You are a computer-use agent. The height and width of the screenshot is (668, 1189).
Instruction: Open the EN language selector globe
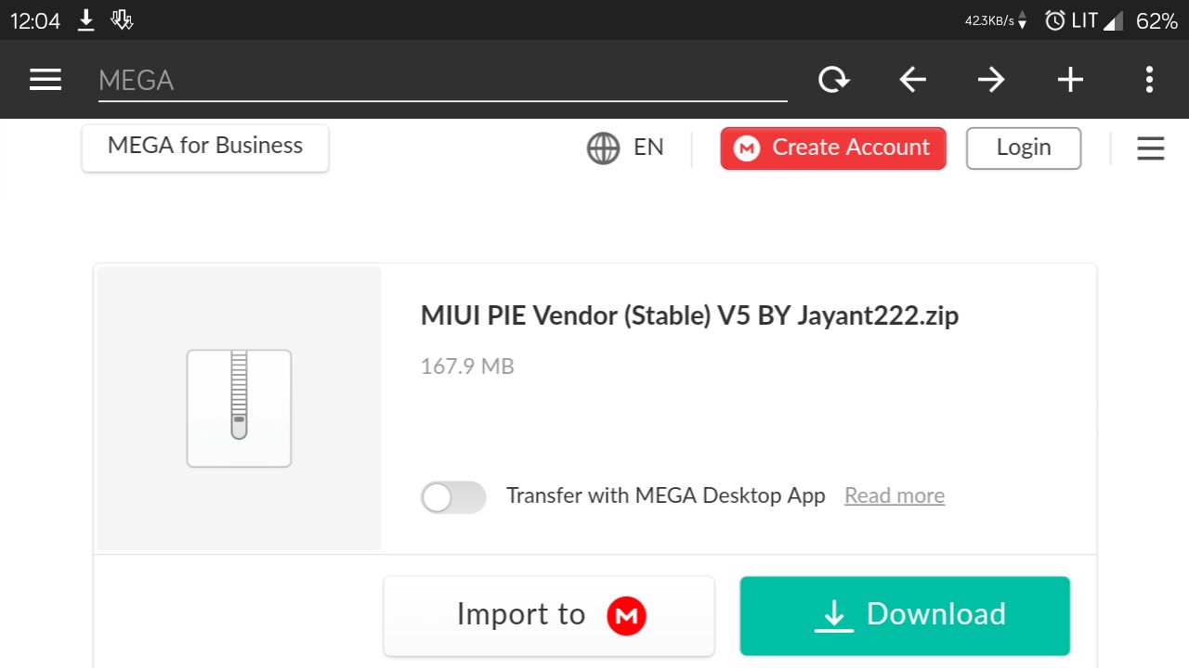coord(625,148)
